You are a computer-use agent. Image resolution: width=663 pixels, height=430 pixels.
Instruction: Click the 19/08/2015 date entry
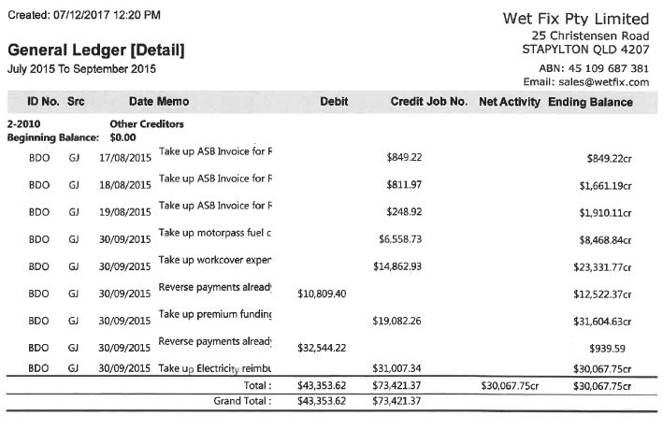124,212
